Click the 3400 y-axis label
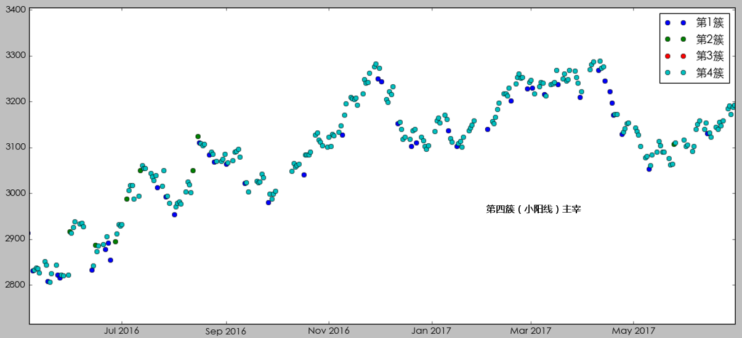 16,10
